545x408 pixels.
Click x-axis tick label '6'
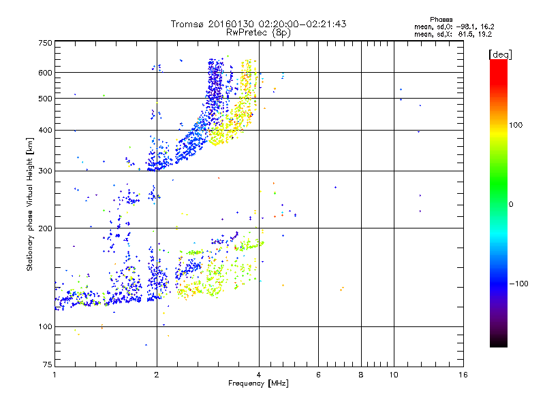(318, 375)
